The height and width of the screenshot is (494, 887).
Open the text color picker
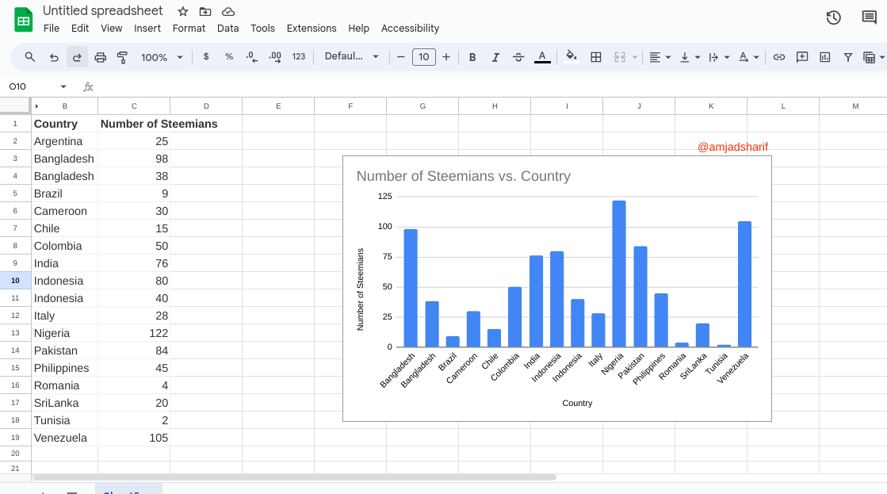click(x=542, y=57)
